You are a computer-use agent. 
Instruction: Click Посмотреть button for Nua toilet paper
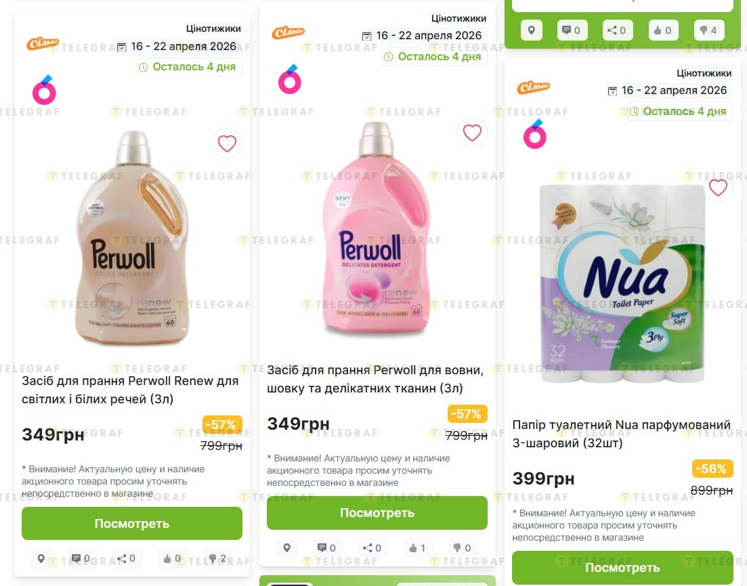click(x=622, y=568)
